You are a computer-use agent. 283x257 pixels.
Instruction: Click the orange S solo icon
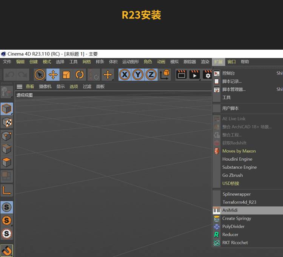click(x=7, y=221)
